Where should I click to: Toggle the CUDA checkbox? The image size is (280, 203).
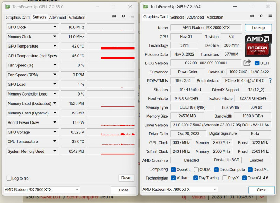[x=196, y=169]
